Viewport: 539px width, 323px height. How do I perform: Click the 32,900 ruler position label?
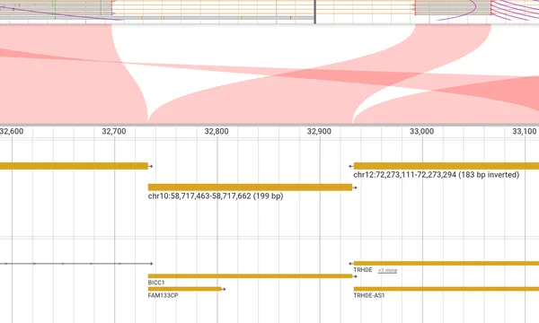(319, 132)
